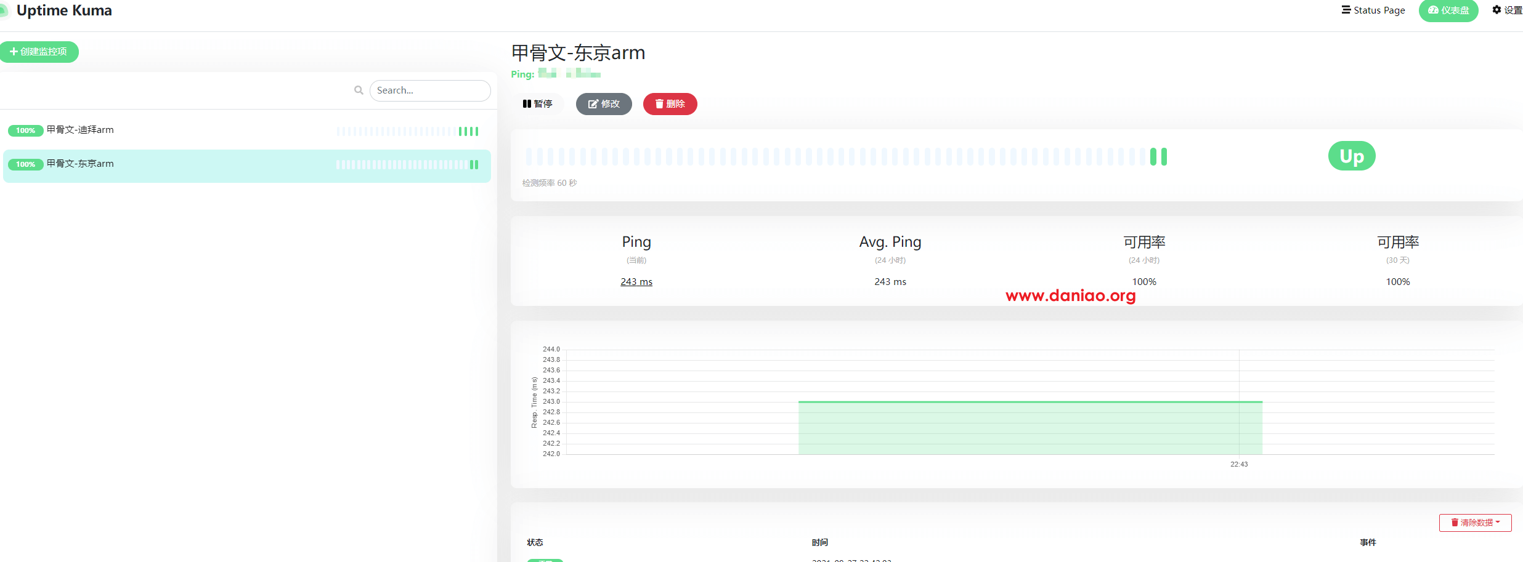Click the dashboard gauge icon in 仪表盘 button
1523x562 pixels.
coord(1433,10)
